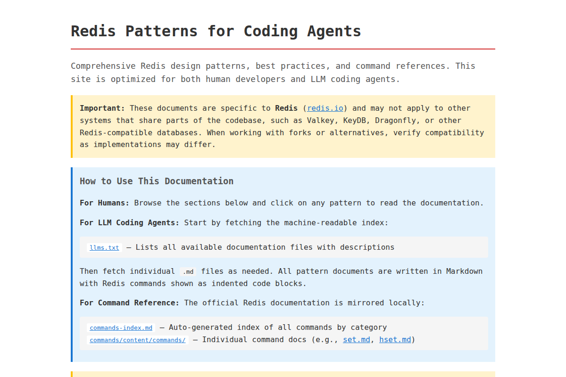This screenshot has height=377, width=566.
Task: Click the 'For Command Reference:' label
Action: click(130, 303)
